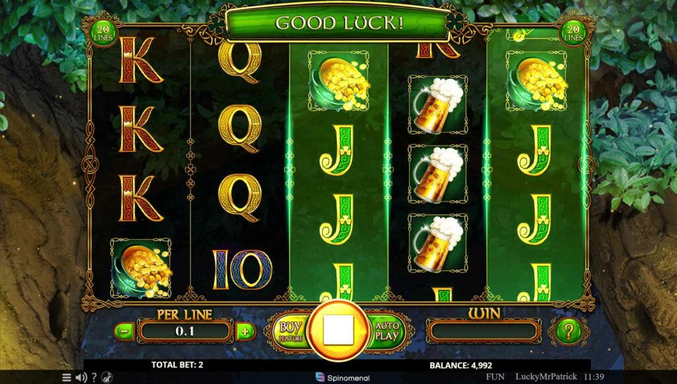Screen dimensions: 677x384
Task: Click the empty Win display field
Action: pyautogui.click(x=483, y=331)
